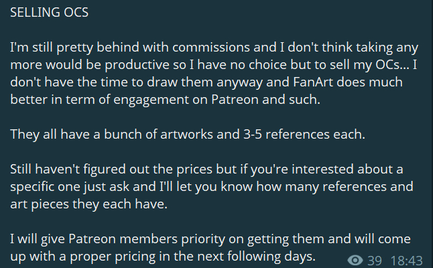Click the views eye icon

click(356, 259)
